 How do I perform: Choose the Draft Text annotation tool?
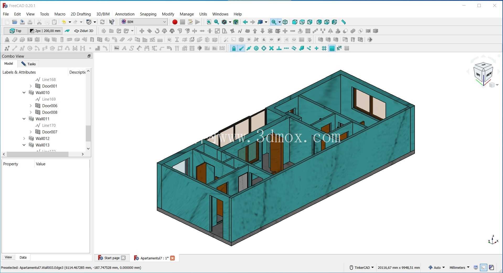click(124, 48)
